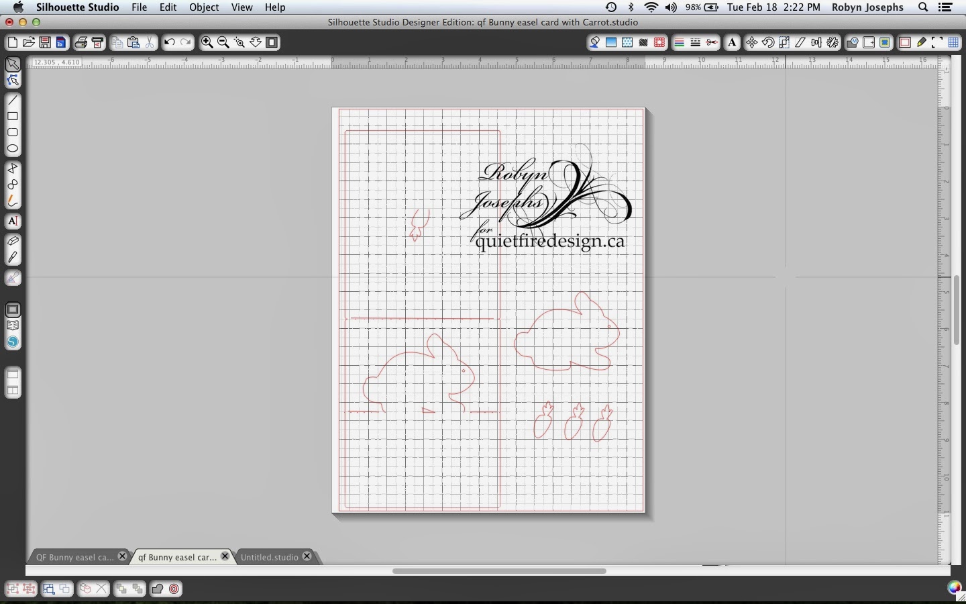Zoom in on the canvas
This screenshot has height=604, width=966.
point(207,42)
